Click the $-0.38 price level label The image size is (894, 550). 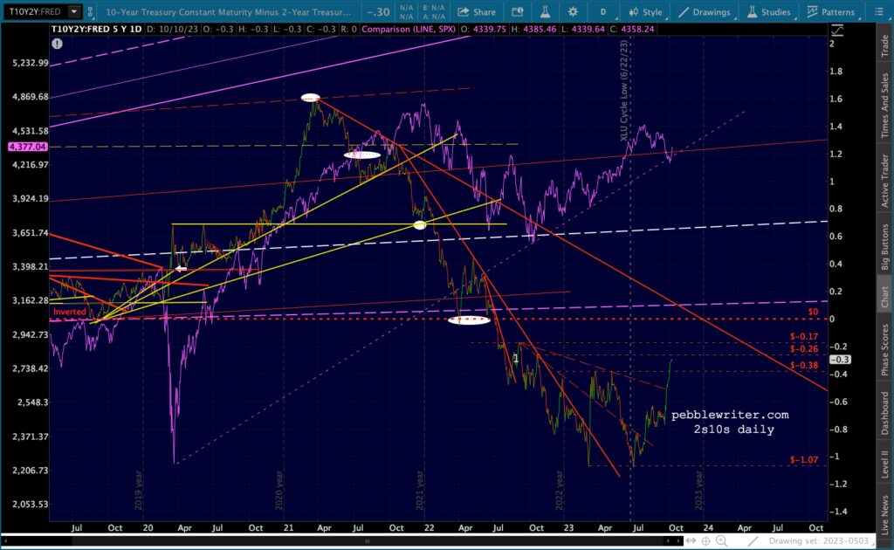coord(804,365)
